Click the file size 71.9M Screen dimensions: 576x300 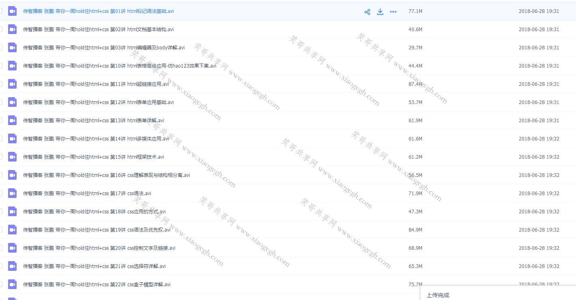tap(415, 194)
